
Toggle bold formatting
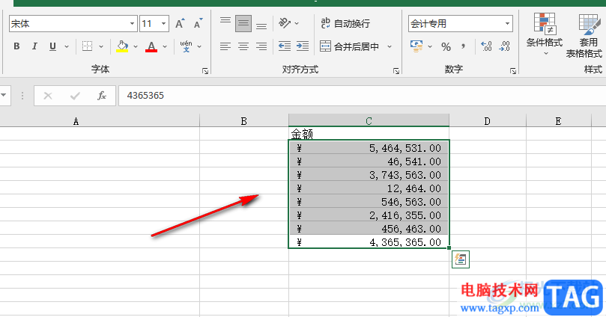pos(16,46)
